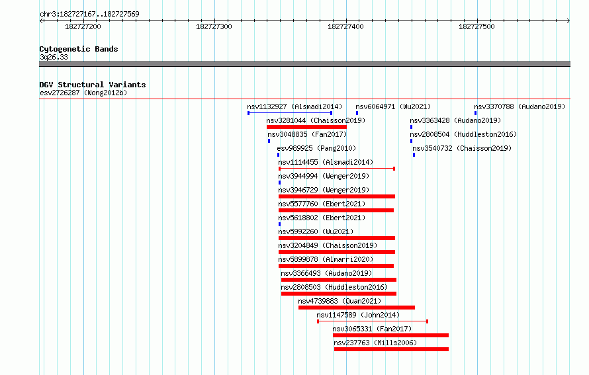
Task: Click the nsv3370788 (Audano2019) label
Action: tap(519, 106)
